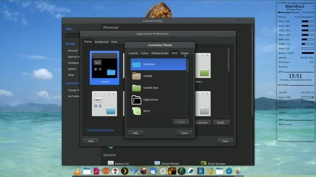Viewport: 316px width, 177px height.
Task: Click the theme gallery scrollbar
Action: click(228, 59)
